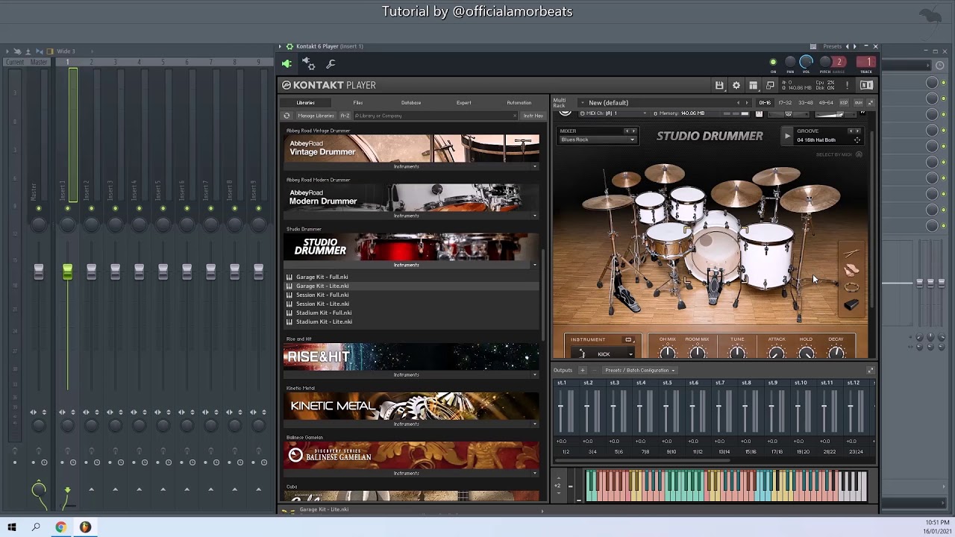Image resolution: width=955 pixels, height=537 pixels.
Task: Select the drumsticks articulation icon beside the kit
Action: tap(851, 254)
